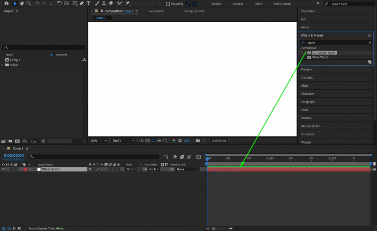Choose the Clone Stamp tool
377x231 pixels.
[105, 4]
